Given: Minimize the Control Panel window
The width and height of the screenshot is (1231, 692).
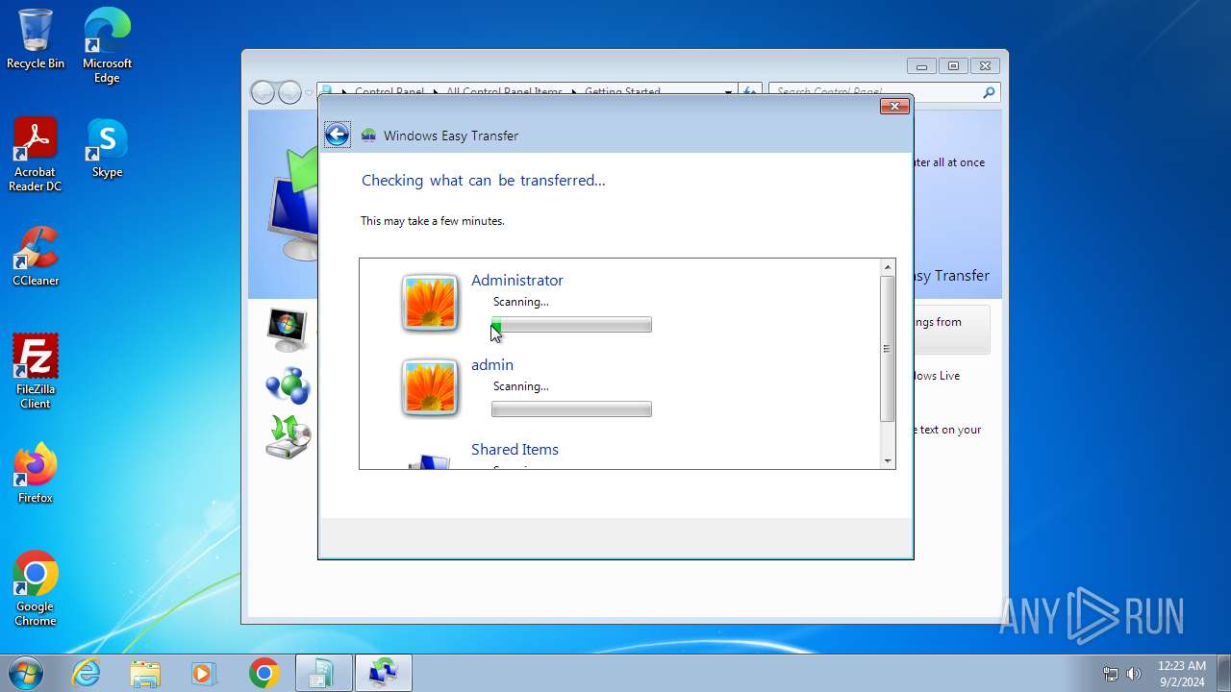Looking at the screenshot, I should coord(921,66).
